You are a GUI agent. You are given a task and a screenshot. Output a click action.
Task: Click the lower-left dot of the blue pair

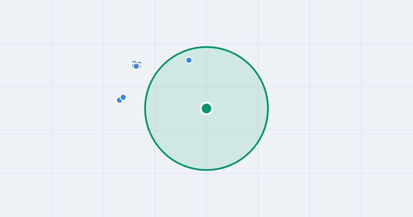pos(119,101)
